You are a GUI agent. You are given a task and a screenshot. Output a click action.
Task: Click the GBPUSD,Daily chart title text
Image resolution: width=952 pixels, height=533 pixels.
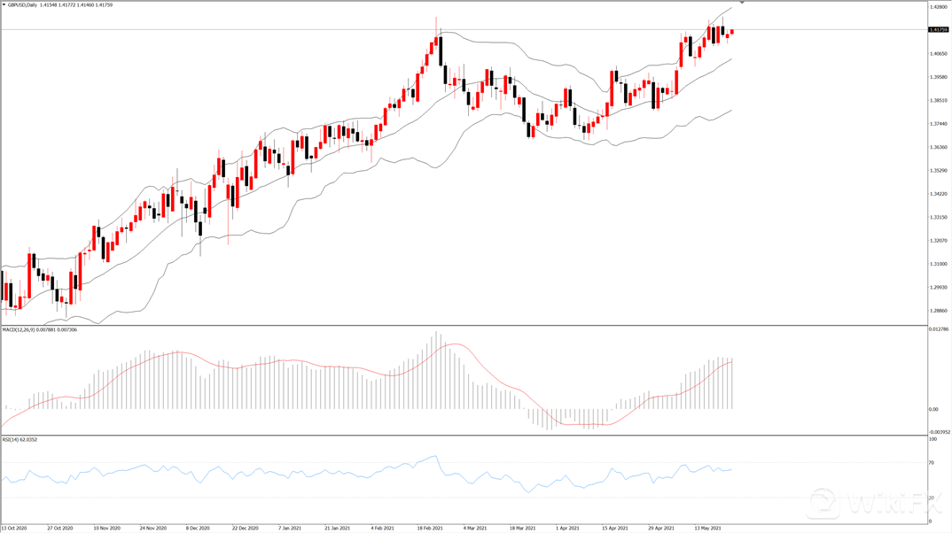23,4
